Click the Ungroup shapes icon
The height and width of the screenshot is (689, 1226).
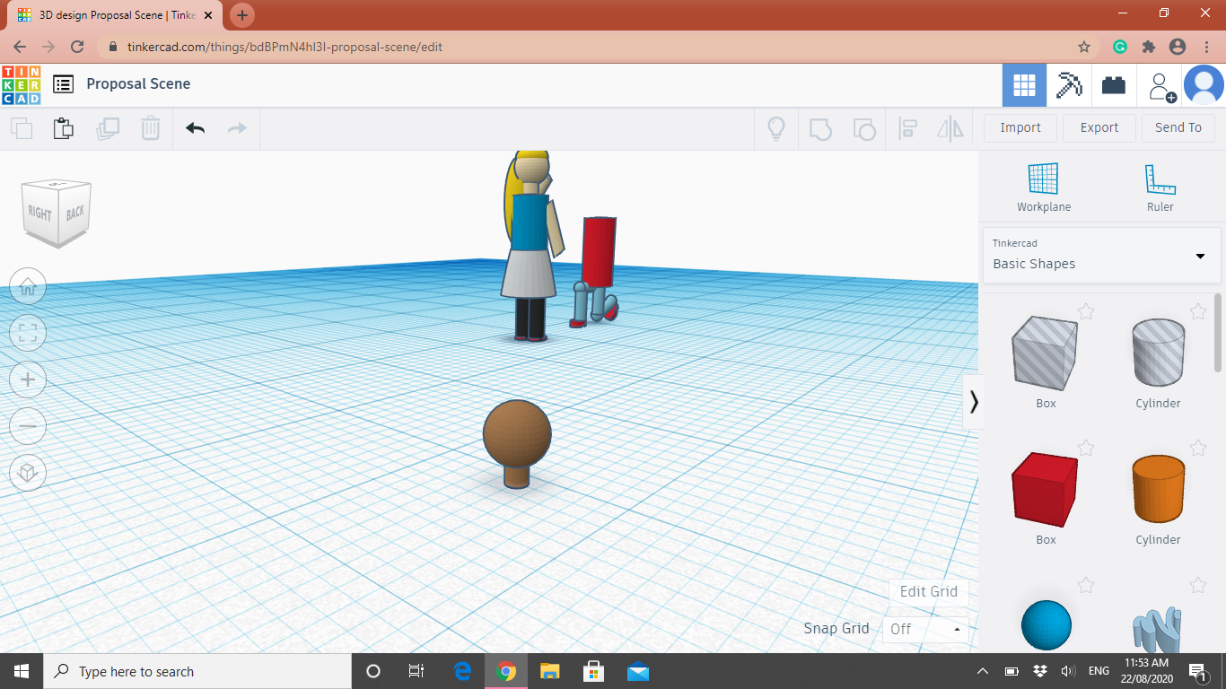(x=863, y=128)
